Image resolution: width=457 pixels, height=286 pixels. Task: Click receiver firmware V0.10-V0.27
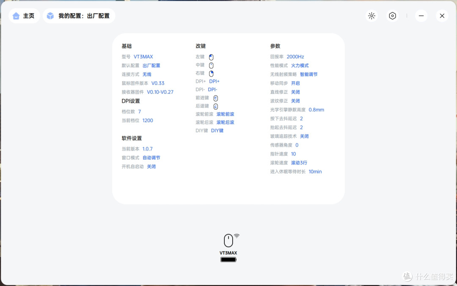coord(160,92)
